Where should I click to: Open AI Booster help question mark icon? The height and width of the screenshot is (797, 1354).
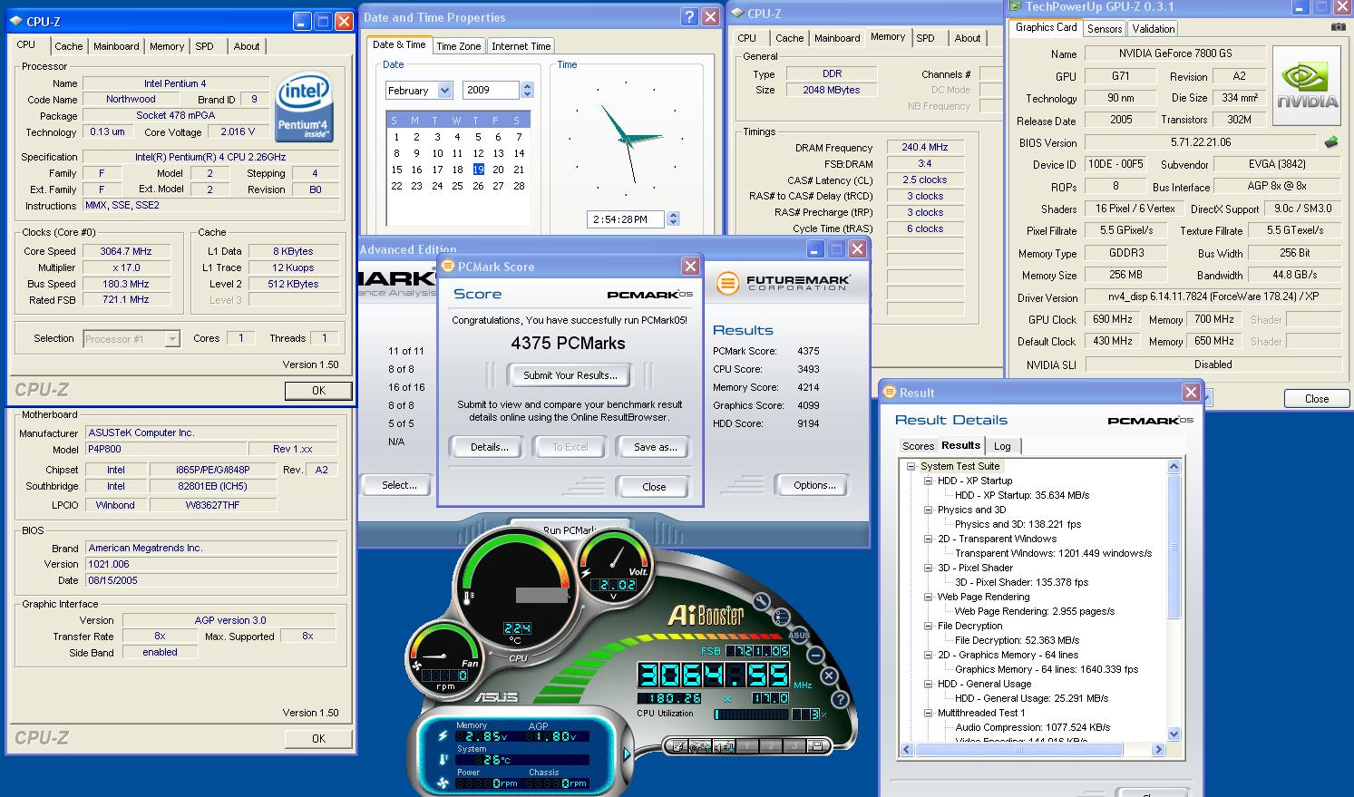[840, 699]
